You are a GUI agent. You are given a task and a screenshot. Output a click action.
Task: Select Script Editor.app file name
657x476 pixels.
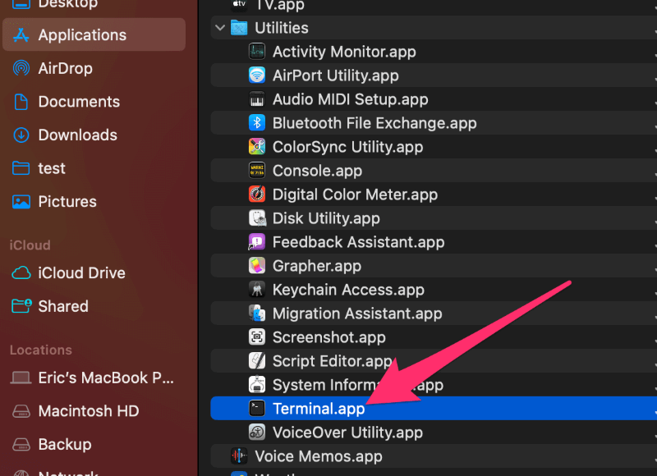pyautogui.click(x=333, y=361)
